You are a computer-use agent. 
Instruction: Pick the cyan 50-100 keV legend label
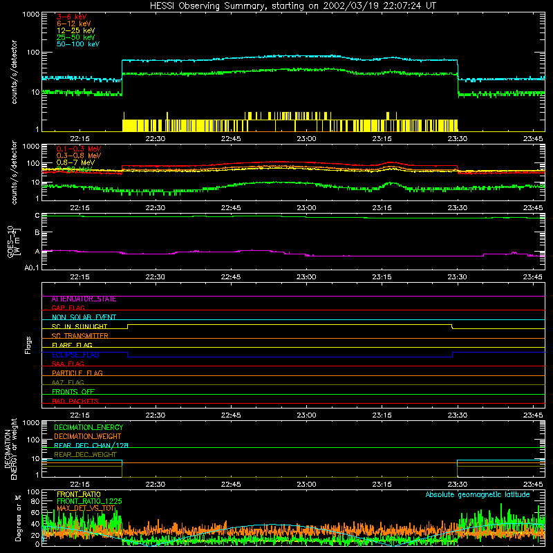point(78,44)
